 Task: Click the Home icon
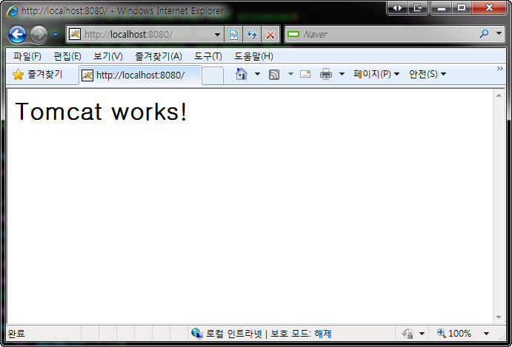pos(242,74)
